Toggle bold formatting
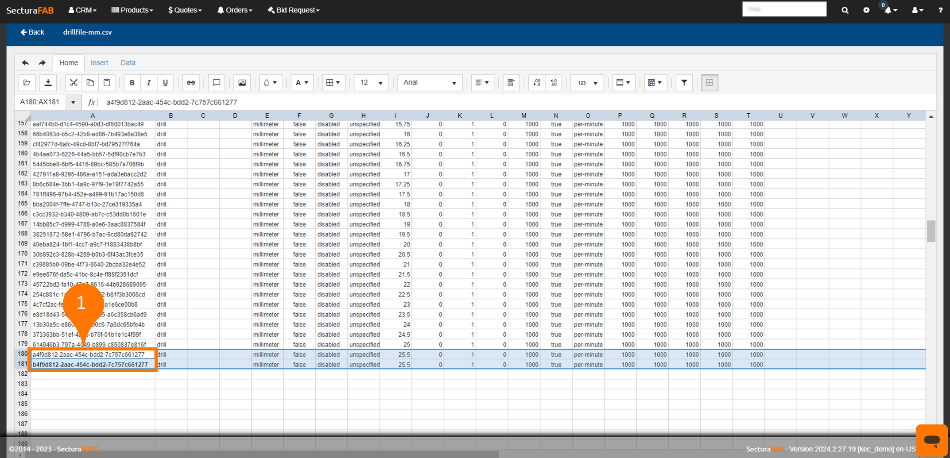This screenshot has width=950, height=458. click(x=132, y=83)
